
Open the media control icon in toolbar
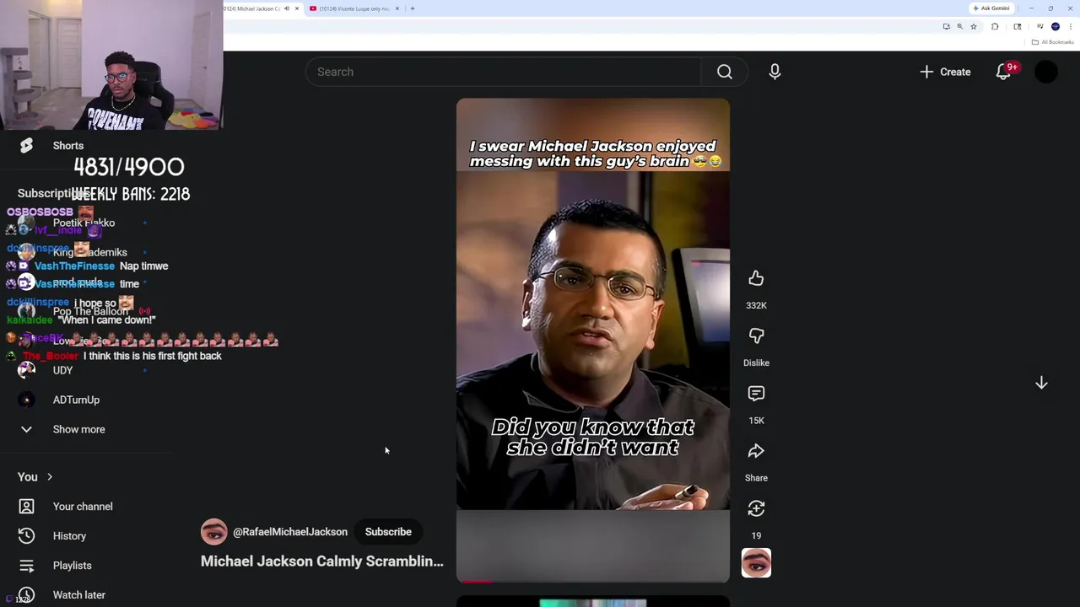click(1040, 26)
